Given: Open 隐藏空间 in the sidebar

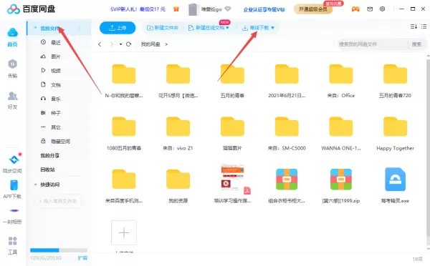Looking at the screenshot, I should [x=61, y=142].
